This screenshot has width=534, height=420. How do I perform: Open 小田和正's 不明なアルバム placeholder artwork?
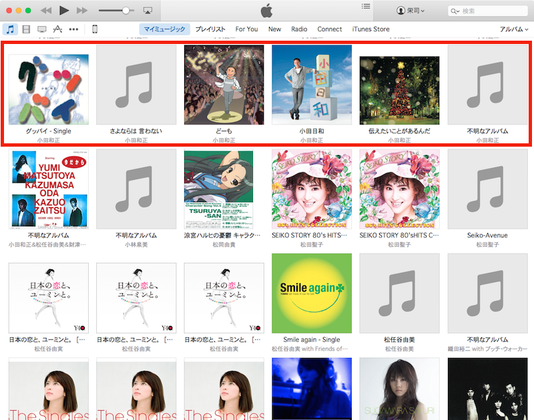tap(488, 85)
